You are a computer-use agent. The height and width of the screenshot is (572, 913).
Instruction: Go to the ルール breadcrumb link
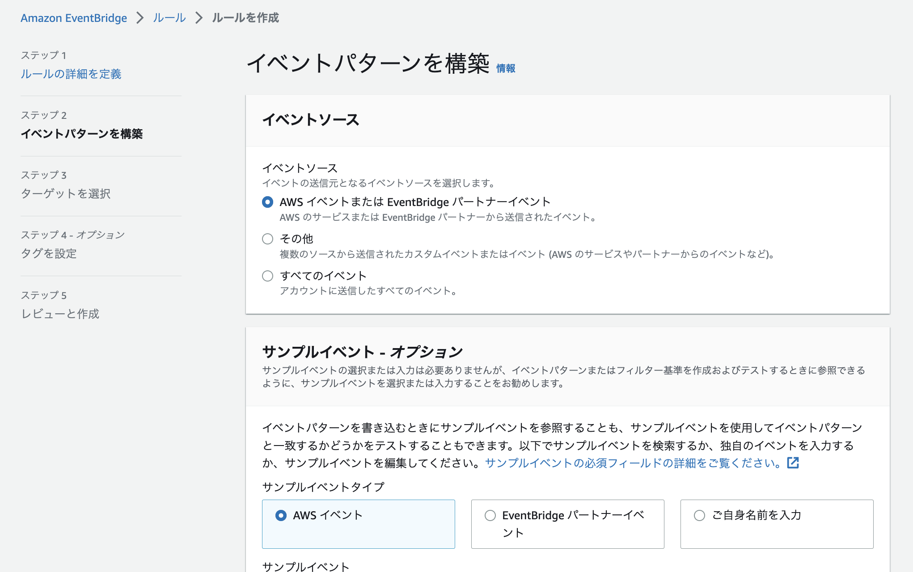[169, 18]
